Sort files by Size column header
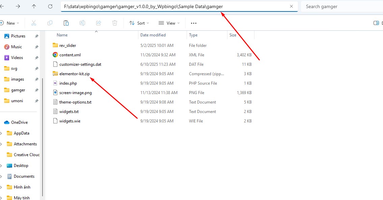Viewport: 383px width, 200px height. [233, 35]
